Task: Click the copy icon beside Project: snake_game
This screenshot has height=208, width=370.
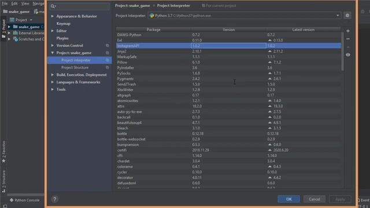Action: coord(108,53)
